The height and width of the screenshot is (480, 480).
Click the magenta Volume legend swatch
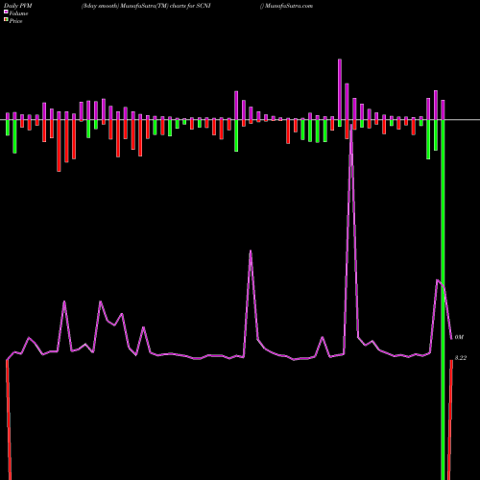click(6, 12)
